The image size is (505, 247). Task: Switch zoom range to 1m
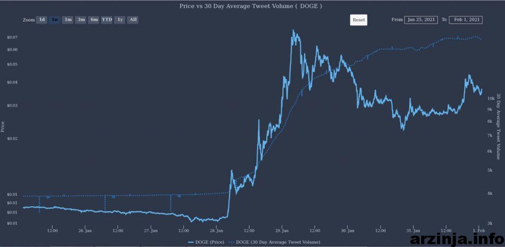point(68,20)
